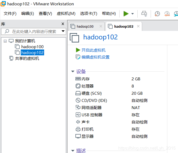Click the hard disk drive icon

tap(78, 93)
